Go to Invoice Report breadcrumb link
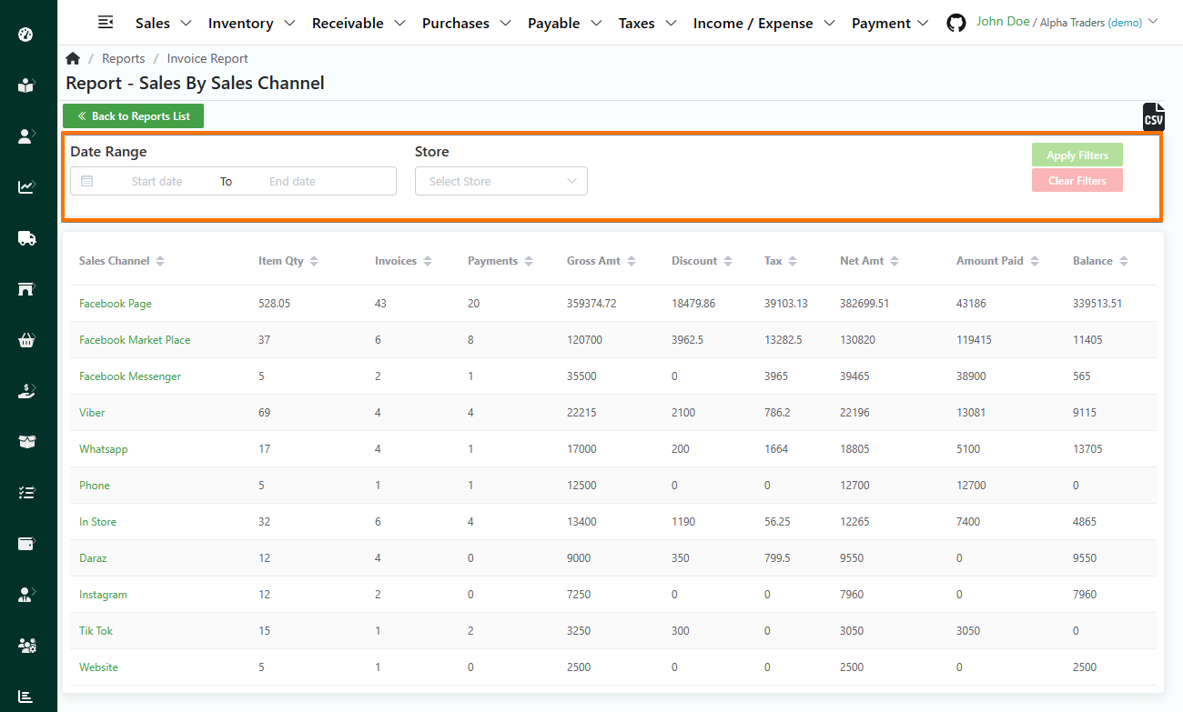This screenshot has width=1183, height=712. tap(207, 58)
